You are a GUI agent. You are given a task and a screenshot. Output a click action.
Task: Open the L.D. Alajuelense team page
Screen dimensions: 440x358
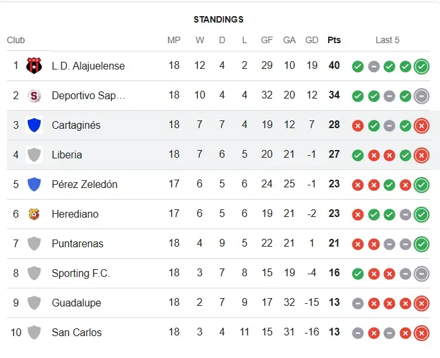tap(88, 66)
